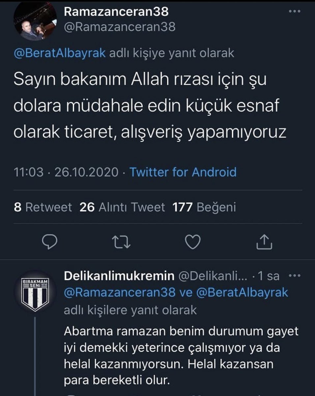This screenshot has height=396, width=315.
Task: Retweet the tweet using the retweet icon
Action: [x=122, y=243]
